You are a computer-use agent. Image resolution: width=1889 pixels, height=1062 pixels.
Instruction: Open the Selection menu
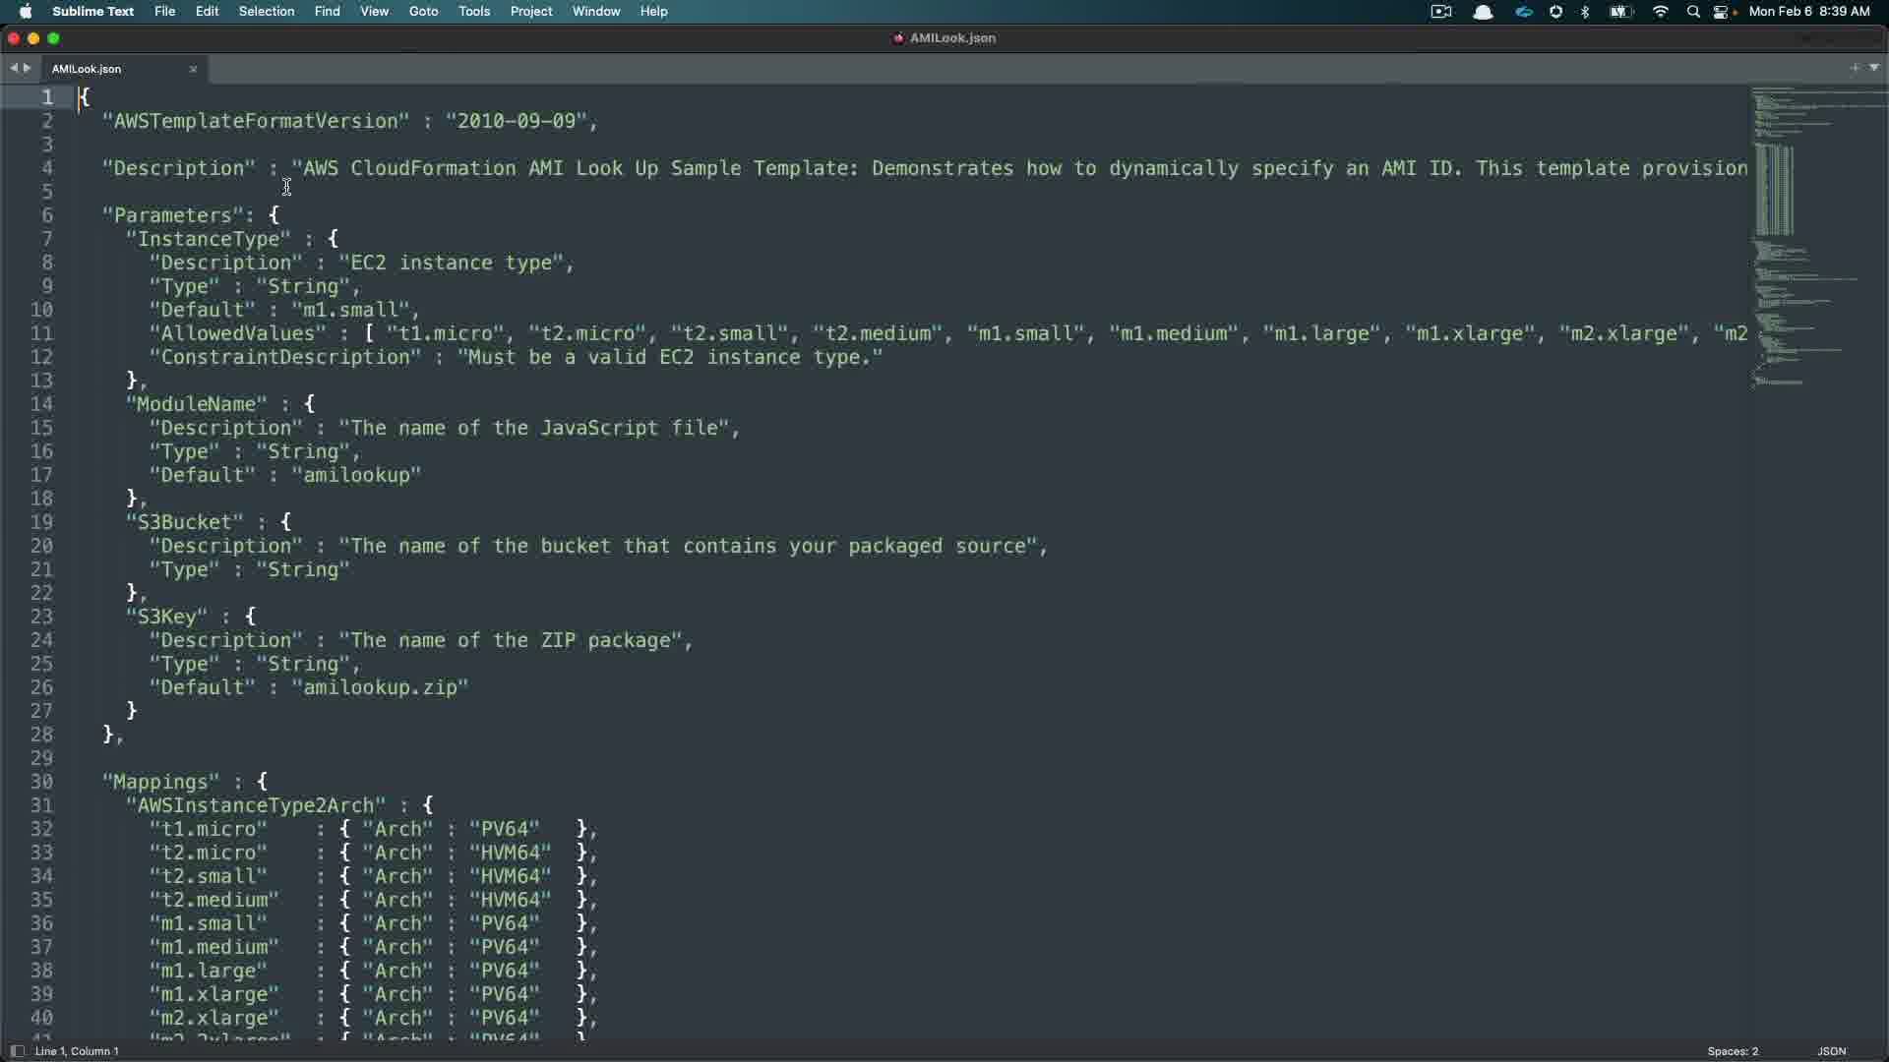(x=267, y=12)
